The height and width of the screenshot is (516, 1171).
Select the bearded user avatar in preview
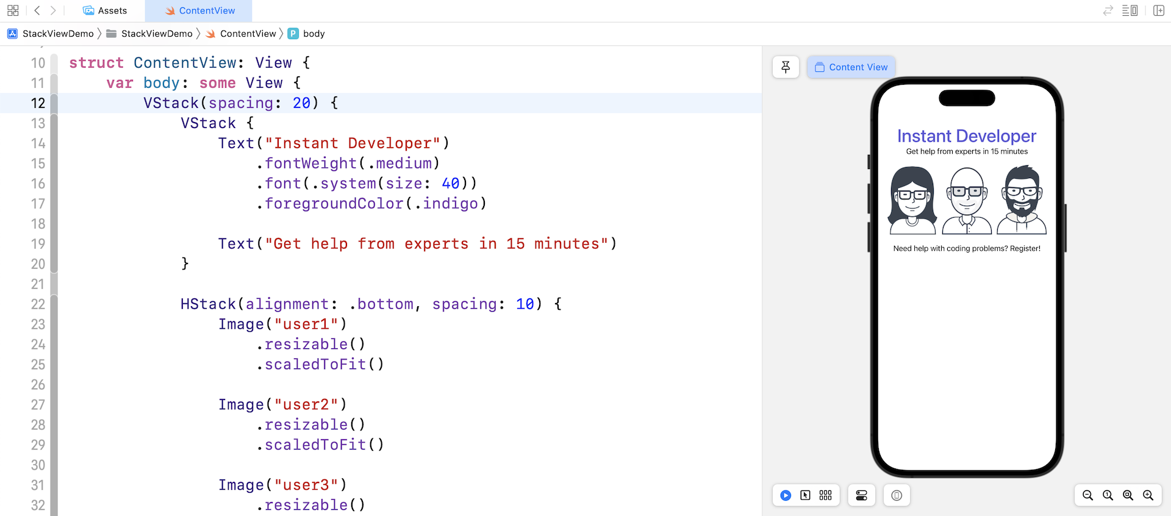tap(1022, 199)
